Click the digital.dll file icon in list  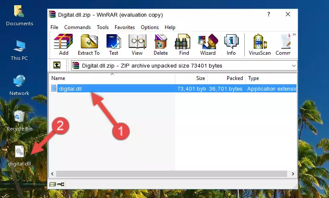(54, 88)
